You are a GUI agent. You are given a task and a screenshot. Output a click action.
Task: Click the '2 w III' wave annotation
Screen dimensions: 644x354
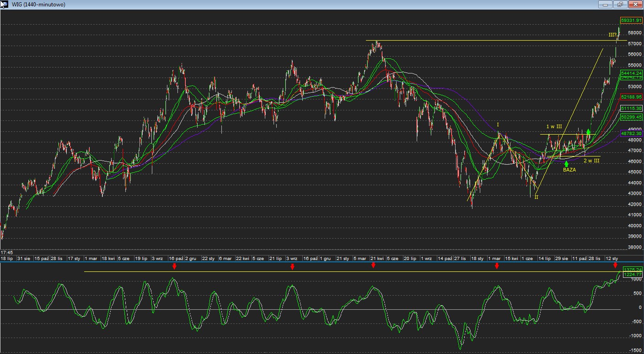[x=591, y=161]
